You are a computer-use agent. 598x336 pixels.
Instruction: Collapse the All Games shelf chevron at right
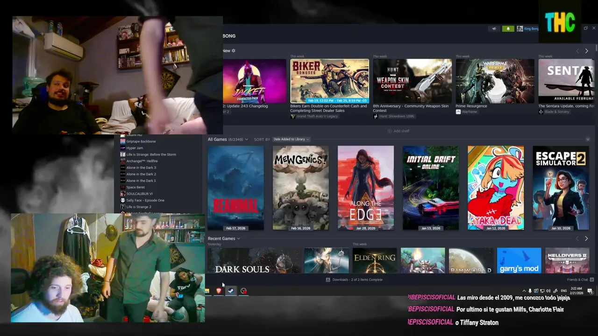tap(587, 140)
